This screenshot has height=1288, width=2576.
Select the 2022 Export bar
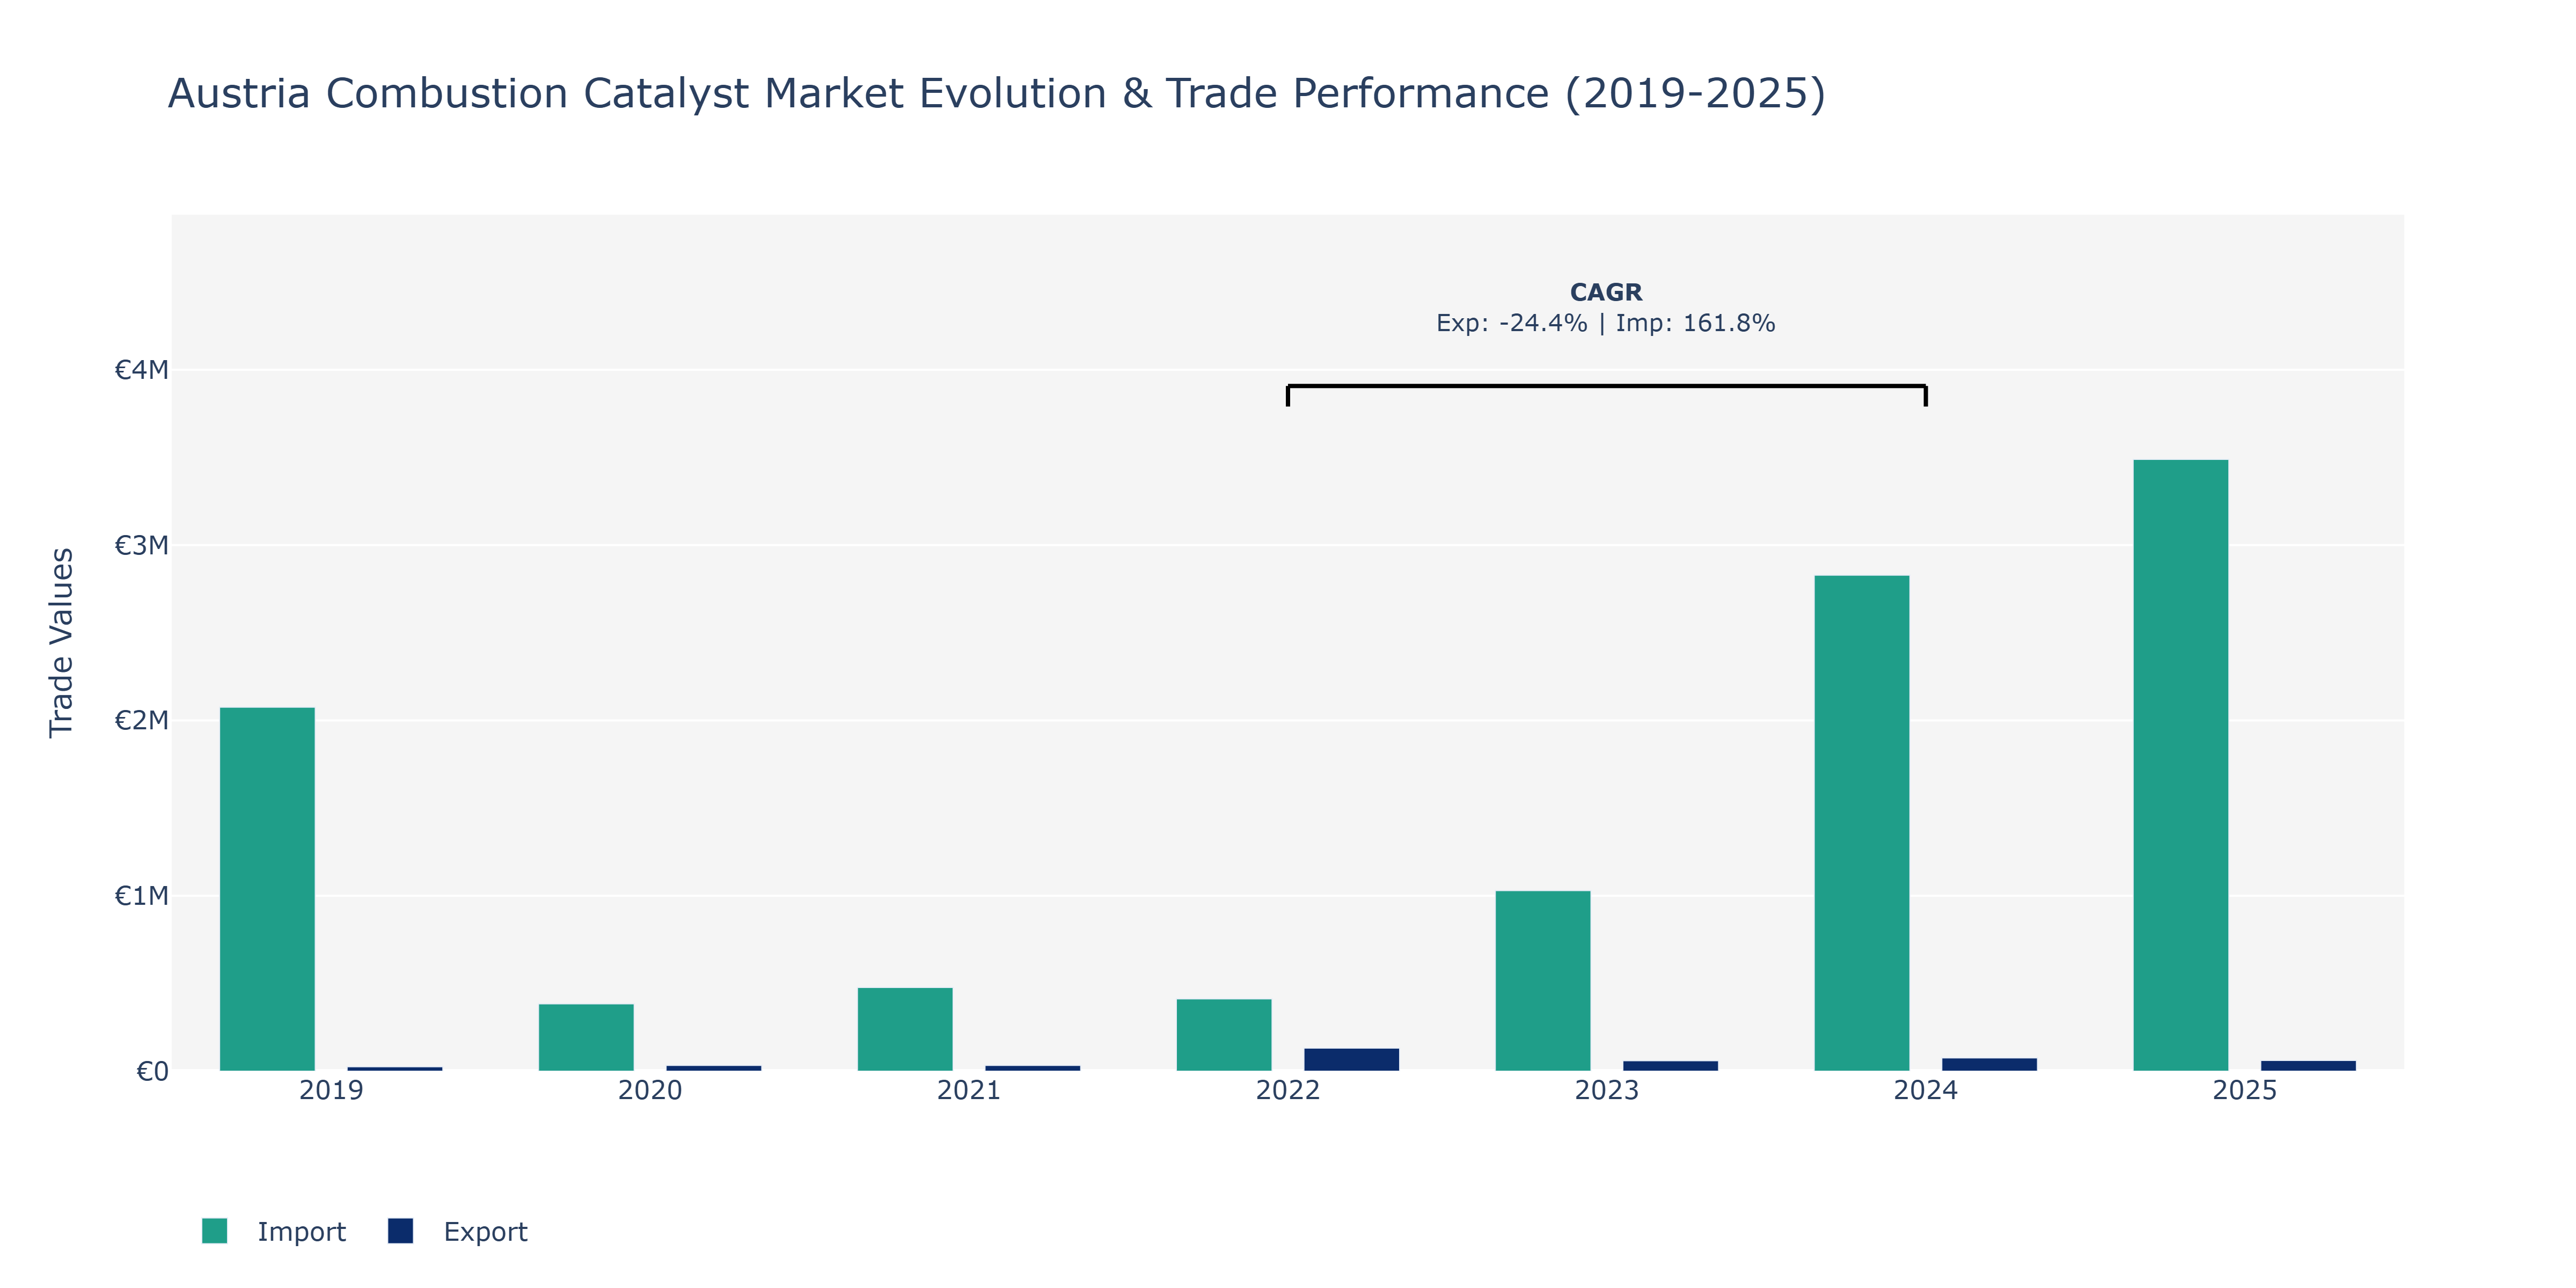pos(1352,1060)
